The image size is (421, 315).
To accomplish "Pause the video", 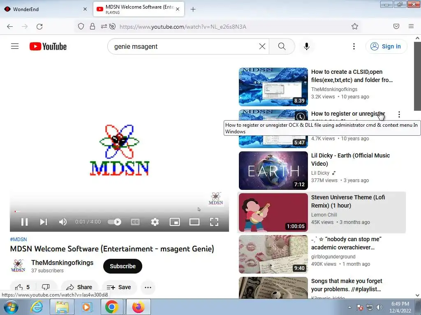I will [24, 222].
